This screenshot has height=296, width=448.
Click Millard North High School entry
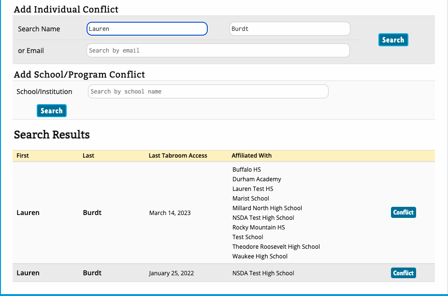267,208
